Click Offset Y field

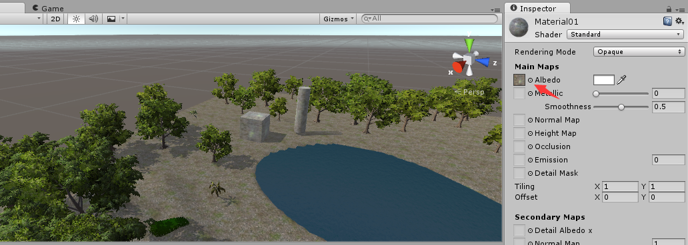pyautogui.click(x=667, y=197)
